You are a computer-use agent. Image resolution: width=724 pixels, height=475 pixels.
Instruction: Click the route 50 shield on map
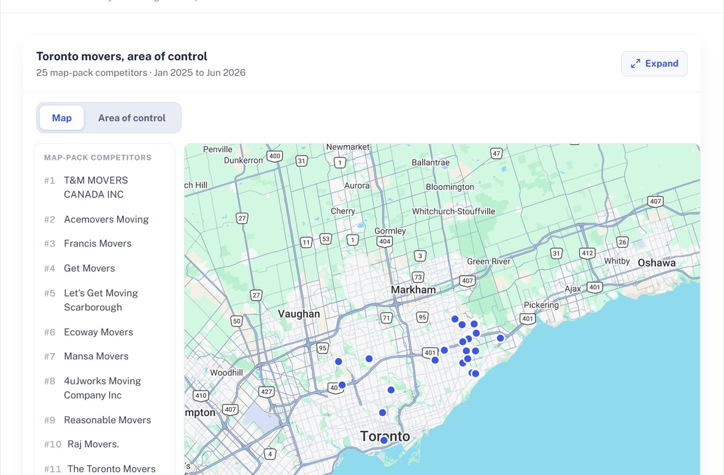(236, 321)
